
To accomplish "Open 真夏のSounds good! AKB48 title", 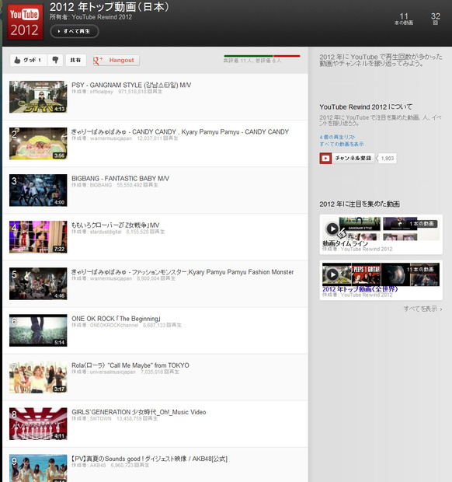I will click(150, 459).
